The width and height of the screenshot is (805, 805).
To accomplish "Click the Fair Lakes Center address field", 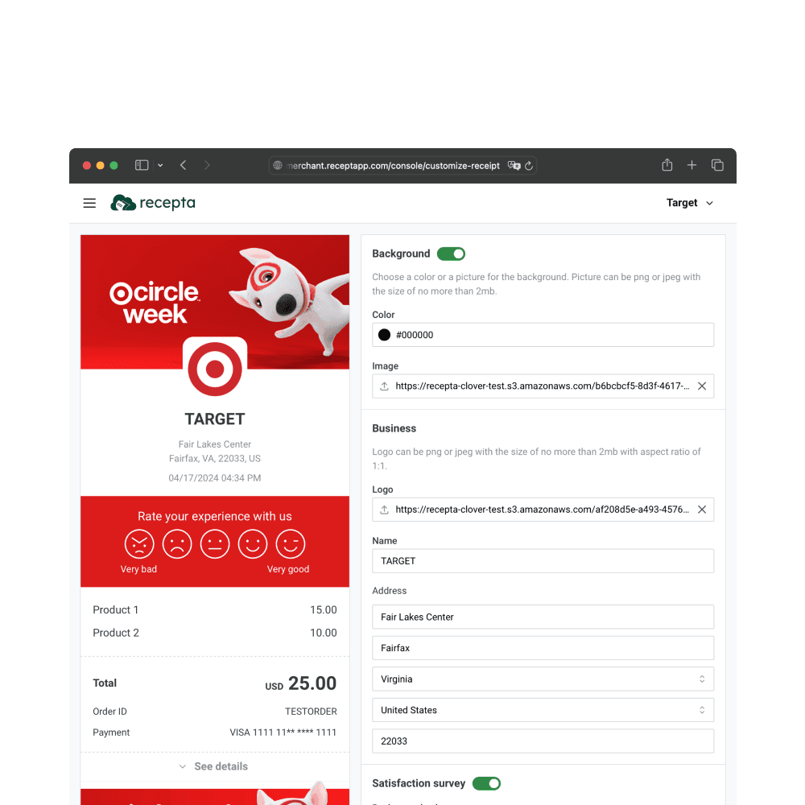I will point(543,617).
